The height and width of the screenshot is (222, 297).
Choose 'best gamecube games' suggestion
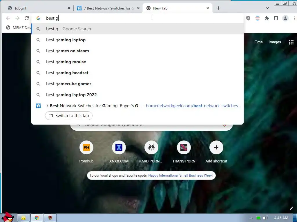tap(137, 84)
